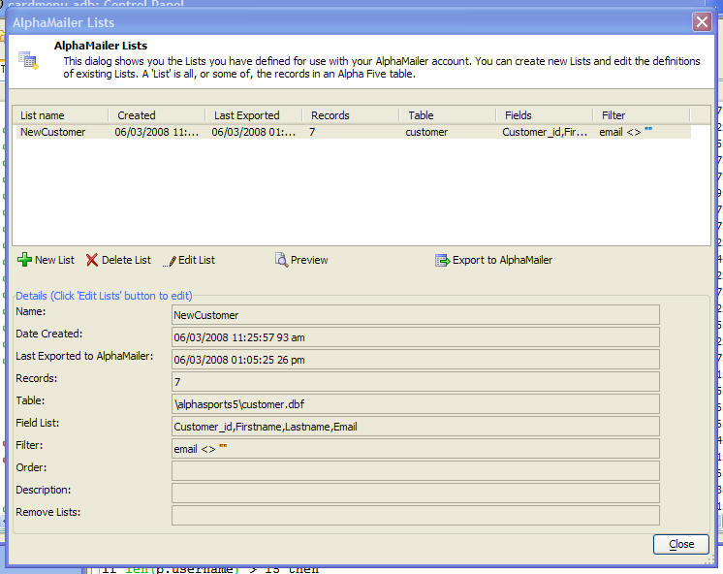Sort by Fields column header

pyautogui.click(x=544, y=114)
